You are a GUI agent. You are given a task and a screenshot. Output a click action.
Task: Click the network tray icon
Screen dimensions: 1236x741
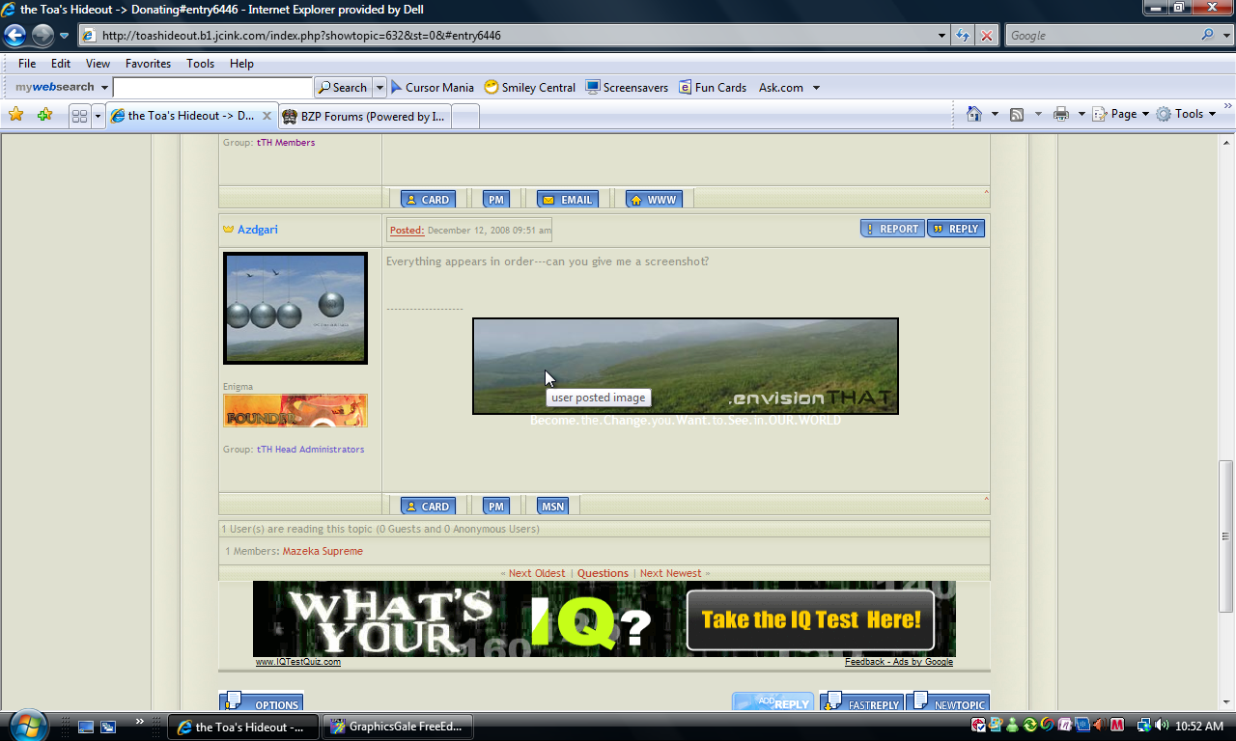coord(1143,726)
